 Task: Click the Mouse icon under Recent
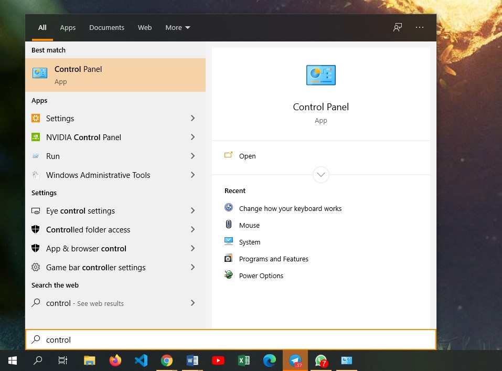229,224
